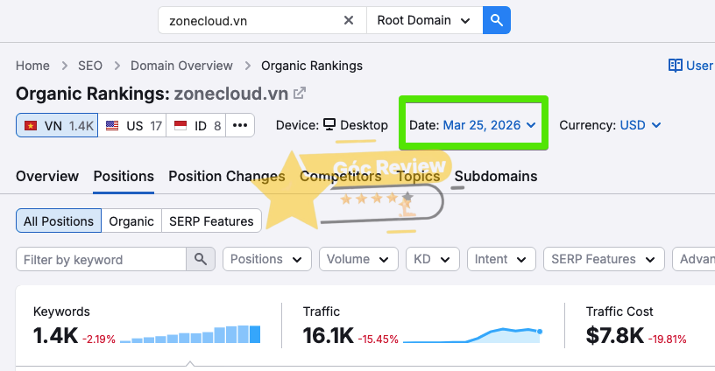Click the Keywords trend bar chart

pyautogui.click(x=190, y=334)
